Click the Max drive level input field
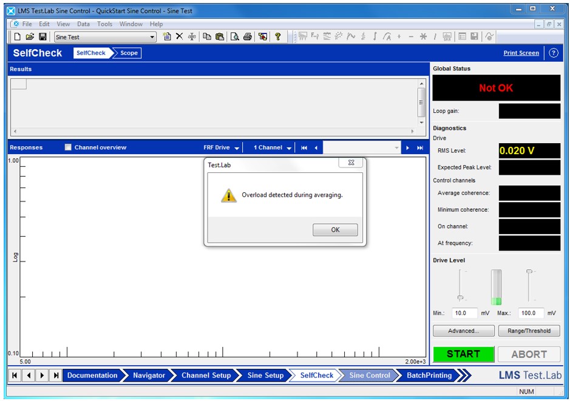 point(532,313)
